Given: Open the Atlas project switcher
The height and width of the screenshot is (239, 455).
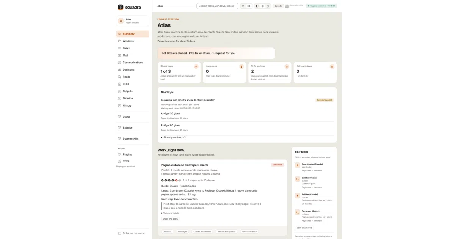Looking at the screenshot, I should coord(132,21).
